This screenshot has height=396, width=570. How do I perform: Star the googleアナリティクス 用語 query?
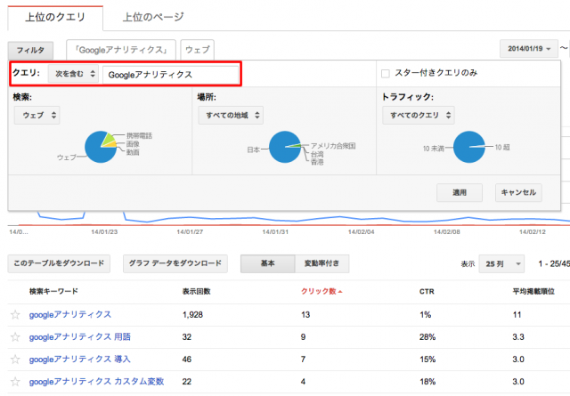click(15, 337)
